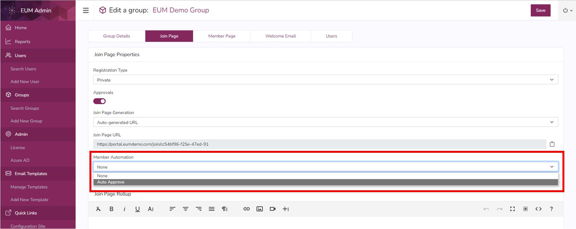Open the Member Page tab
This screenshot has height=229, width=576.
pos(222,36)
